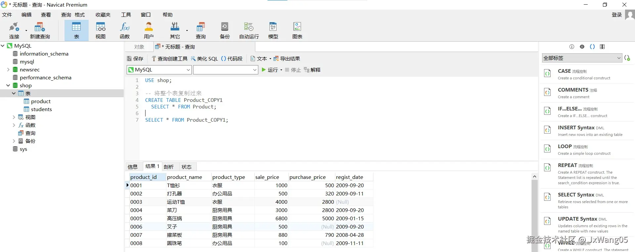Screen dimensions: 635x252
Task: Expand the 视图 views node under shop
Action: click(x=14, y=117)
